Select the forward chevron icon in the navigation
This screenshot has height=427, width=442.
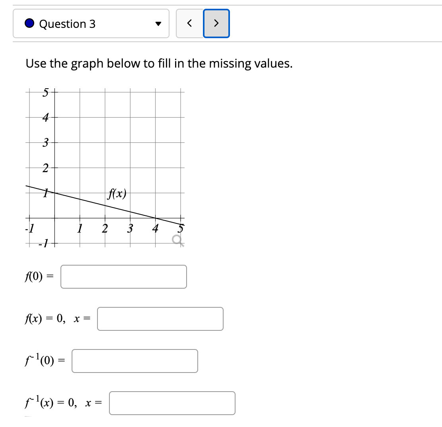tap(216, 23)
